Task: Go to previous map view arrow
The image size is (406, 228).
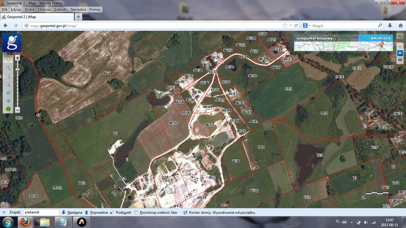Action: click(8, 93)
